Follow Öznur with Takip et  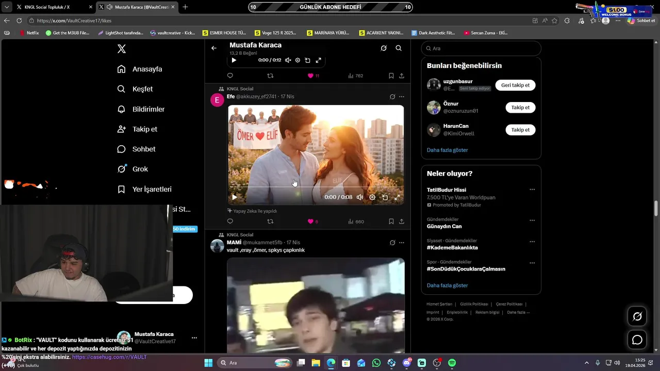click(520, 108)
